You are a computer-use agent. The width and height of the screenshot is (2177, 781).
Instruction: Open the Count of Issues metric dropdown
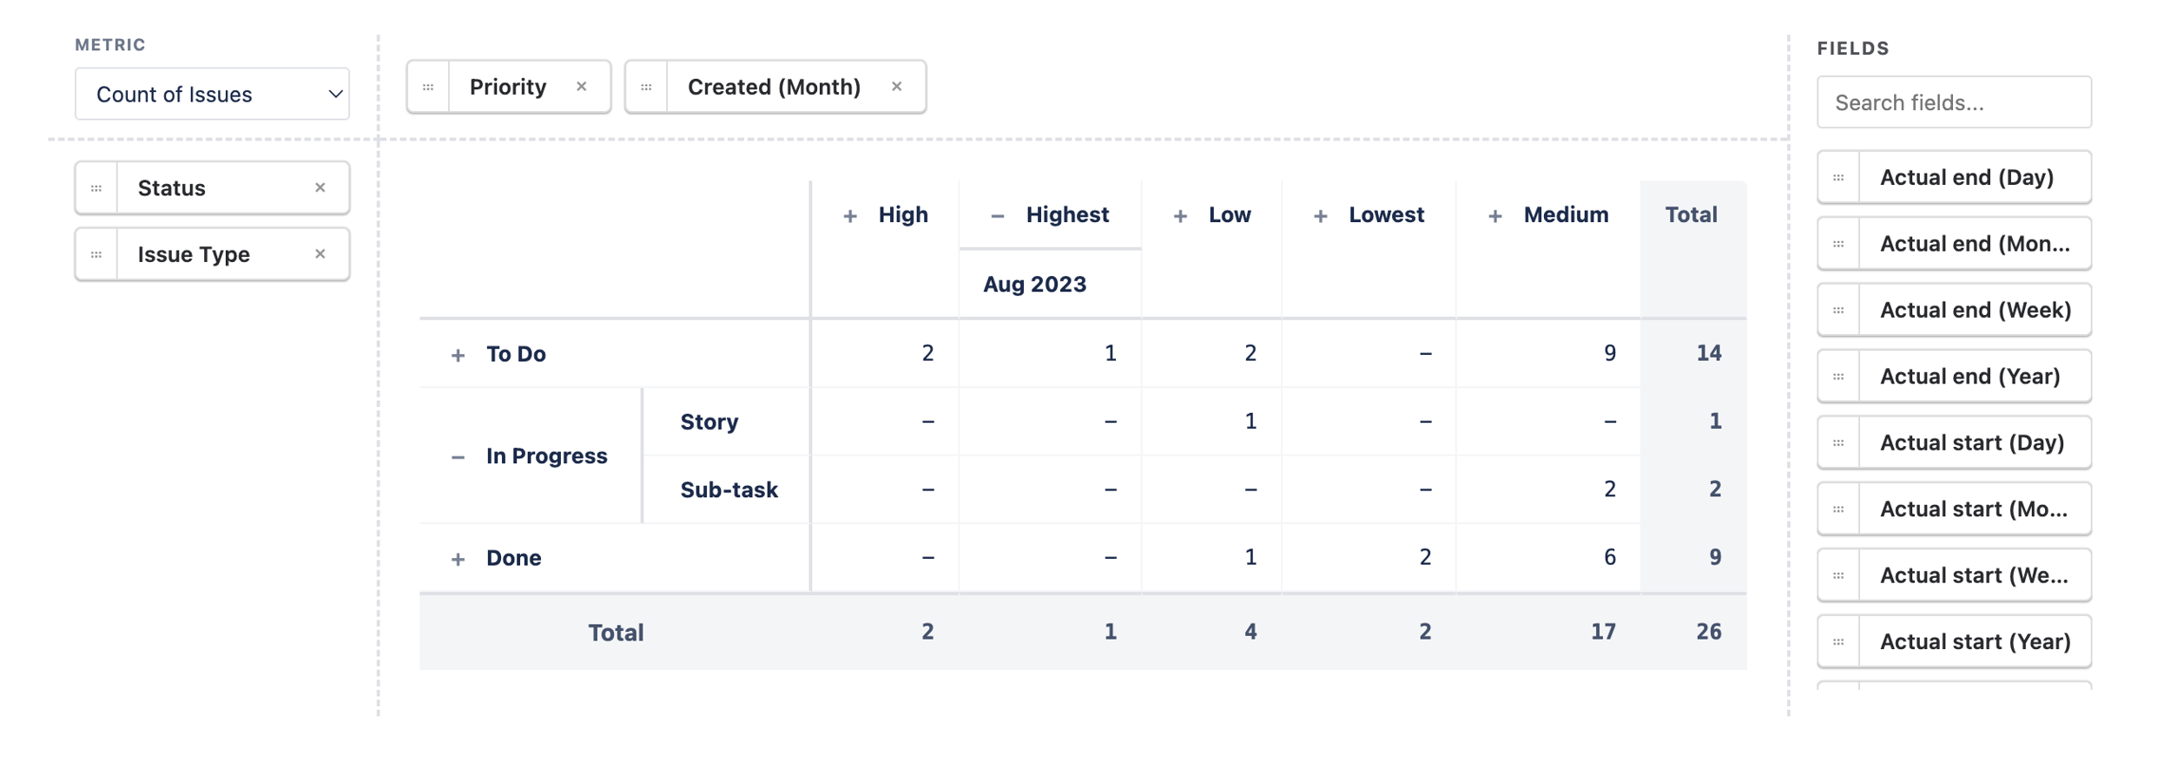(x=212, y=94)
